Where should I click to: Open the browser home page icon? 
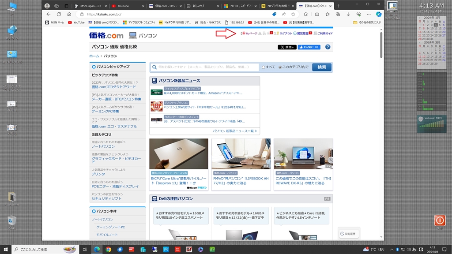[x=69, y=14]
